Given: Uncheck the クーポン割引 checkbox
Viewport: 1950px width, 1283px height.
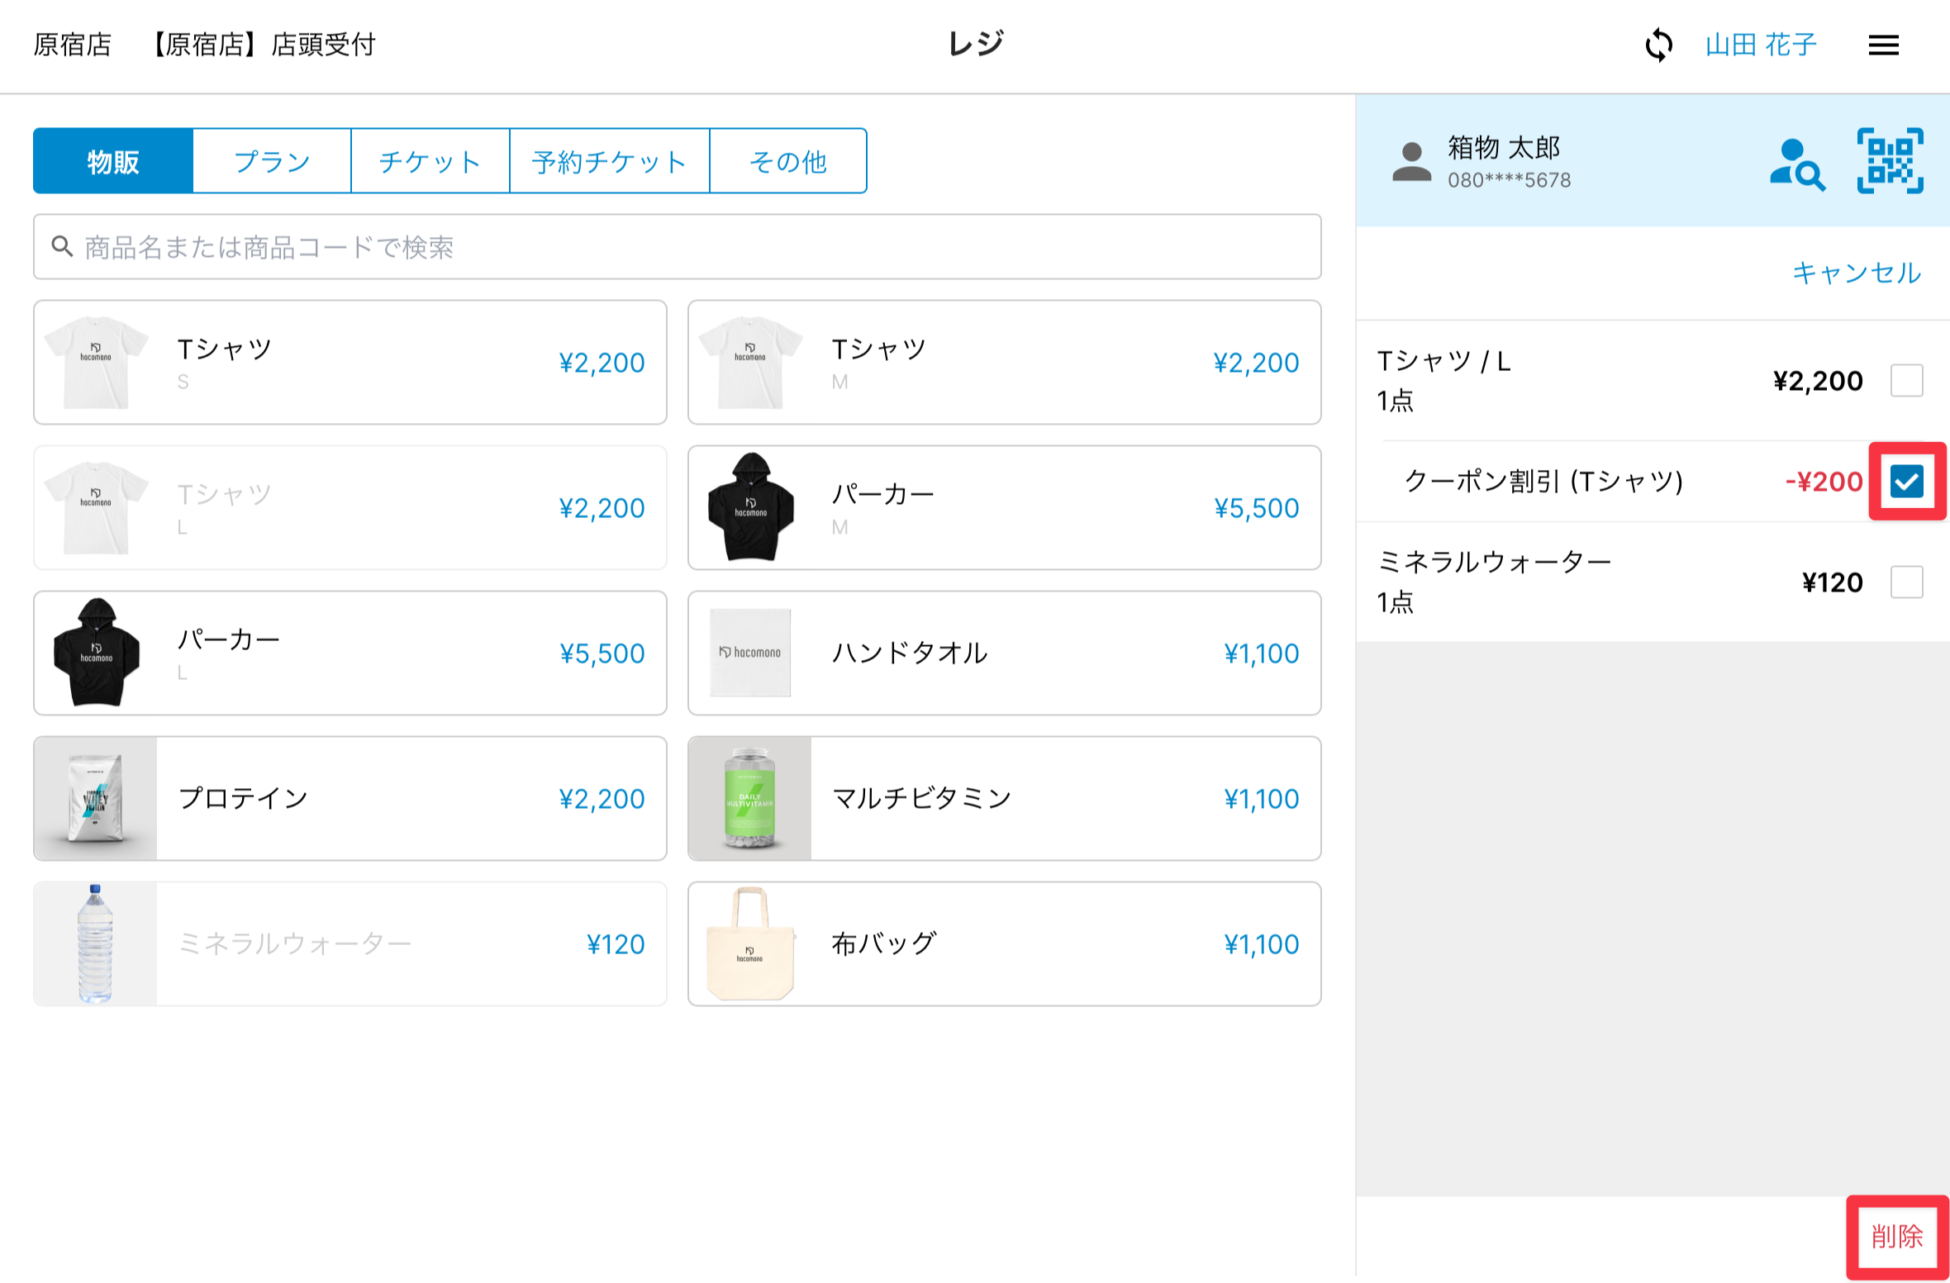Looking at the screenshot, I should coord(1906,482).
